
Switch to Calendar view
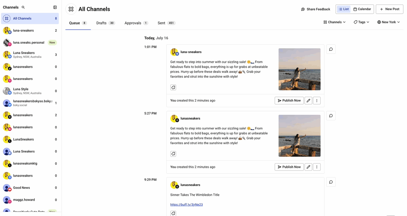[x=362, y=9]
